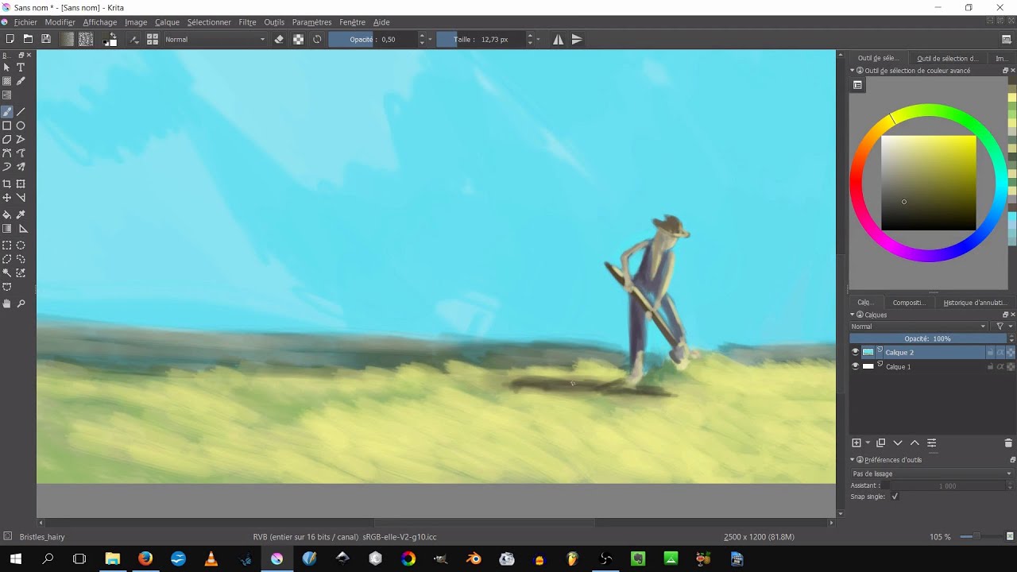Viewport: 1017px width, 572px height.
Task: Adjust layer Opacité 100% slider
Action: click(927, 338)
